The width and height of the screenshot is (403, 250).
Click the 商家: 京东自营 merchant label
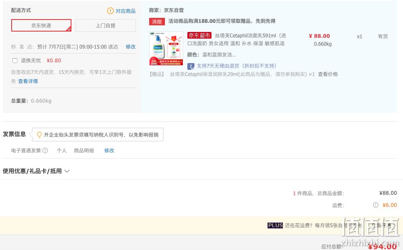click(166, 10)
